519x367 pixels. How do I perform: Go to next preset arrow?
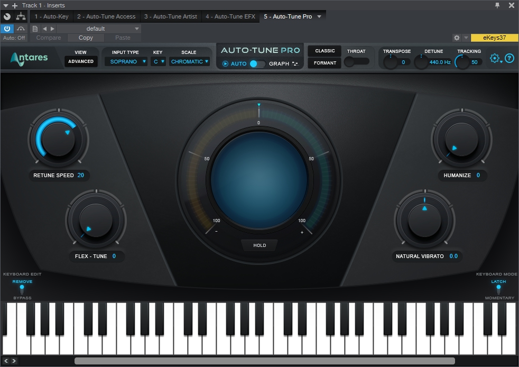52,29
